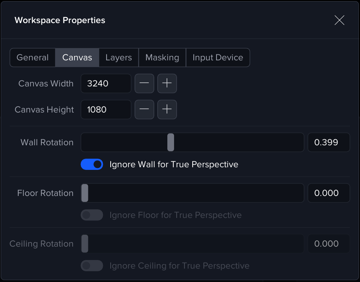Image resolution: width=360 pixels, height=282 pixels.
Task: Open the Layers tab
Action: [x=119, y=58]
